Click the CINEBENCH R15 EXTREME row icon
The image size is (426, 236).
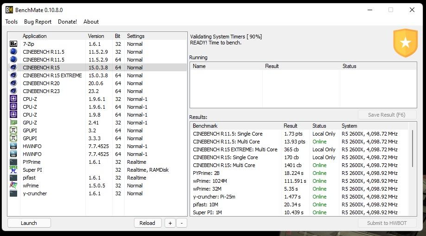[13, 75]
